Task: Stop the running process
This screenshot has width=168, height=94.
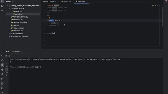Action: click(9, 56)
